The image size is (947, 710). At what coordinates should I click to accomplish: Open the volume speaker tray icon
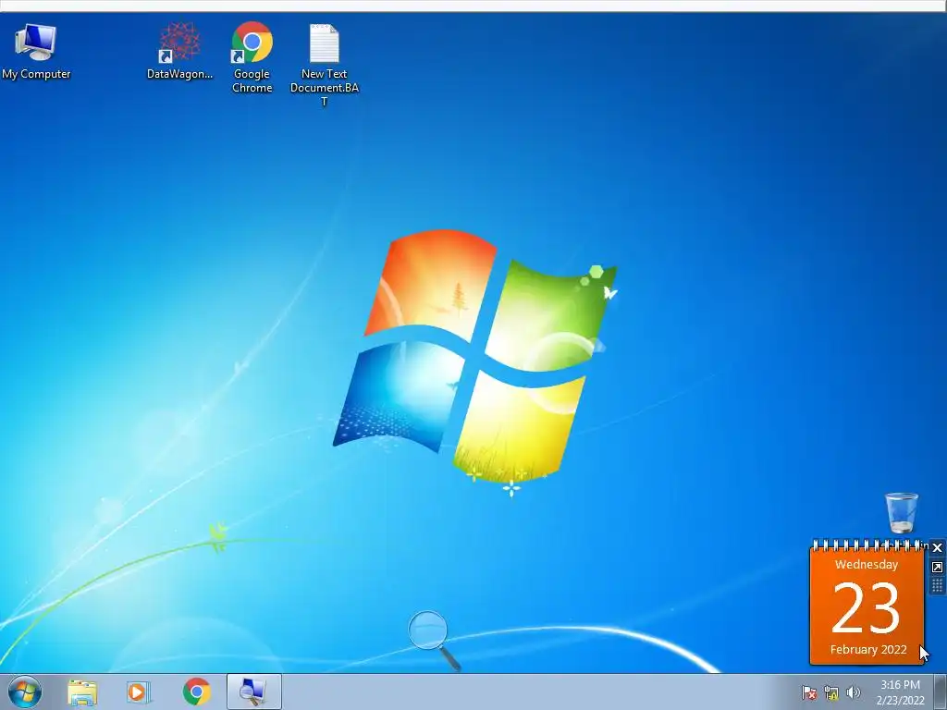click(853, 692)
